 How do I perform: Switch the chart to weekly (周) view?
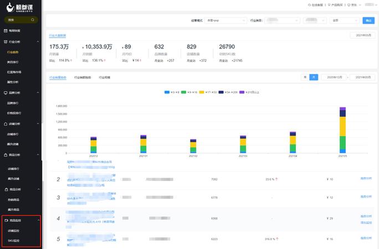point(305,77)
